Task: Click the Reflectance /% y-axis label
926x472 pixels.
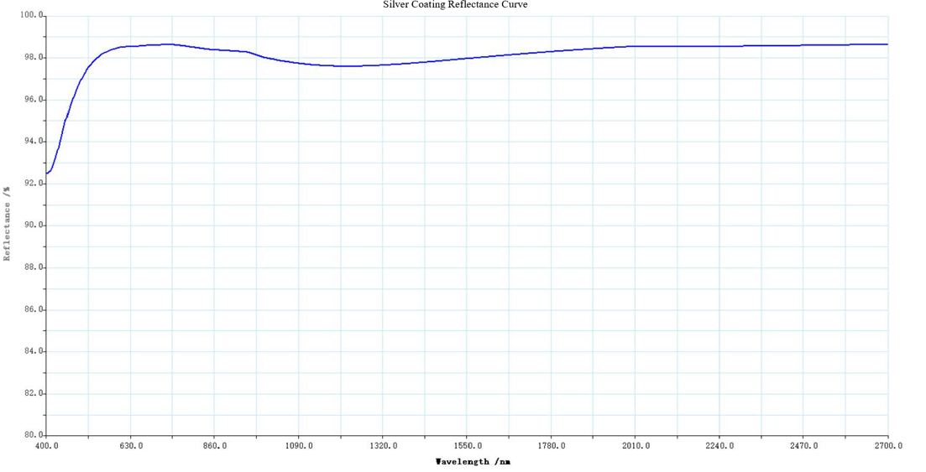Action: (x=8, y=231)
